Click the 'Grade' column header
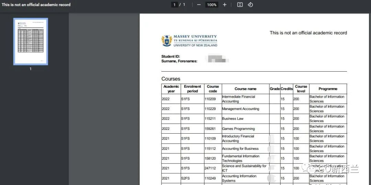This screenshot has height=185, width=371. pos(275,89)
